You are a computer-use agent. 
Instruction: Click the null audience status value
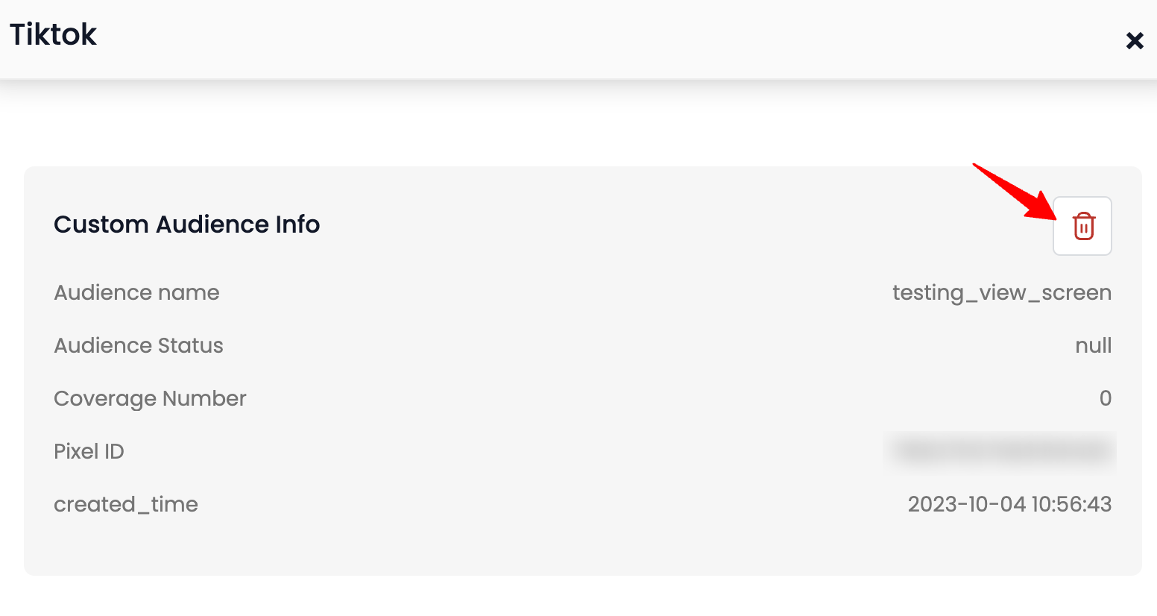[1093, 345]
